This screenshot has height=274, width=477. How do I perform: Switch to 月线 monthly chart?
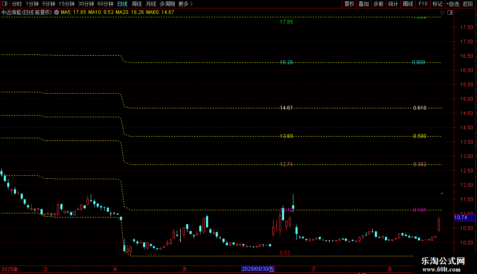pos(151,4)
